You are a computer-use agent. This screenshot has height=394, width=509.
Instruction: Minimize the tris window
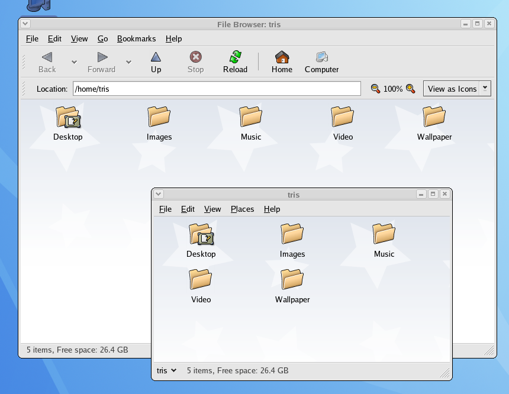421,194
